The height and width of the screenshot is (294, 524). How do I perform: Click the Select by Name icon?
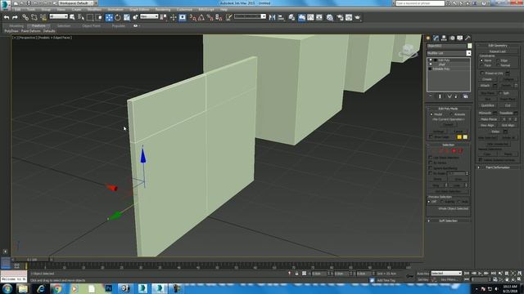click(81, 17)
